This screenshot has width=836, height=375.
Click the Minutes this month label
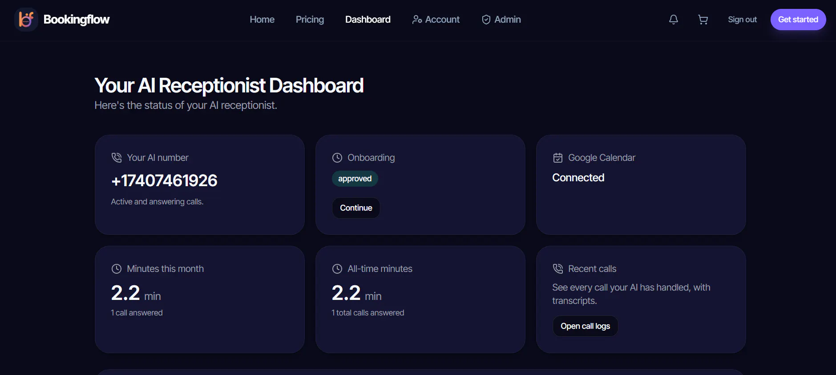166,269
